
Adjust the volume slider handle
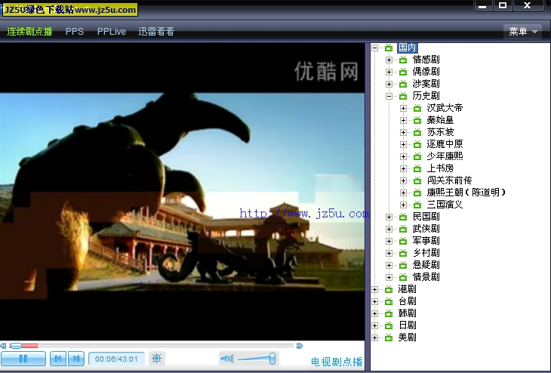(272, 359)
